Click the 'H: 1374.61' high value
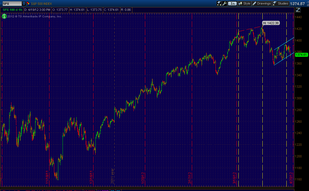This screenshot has height=191, width=309. tap(77, 10)
